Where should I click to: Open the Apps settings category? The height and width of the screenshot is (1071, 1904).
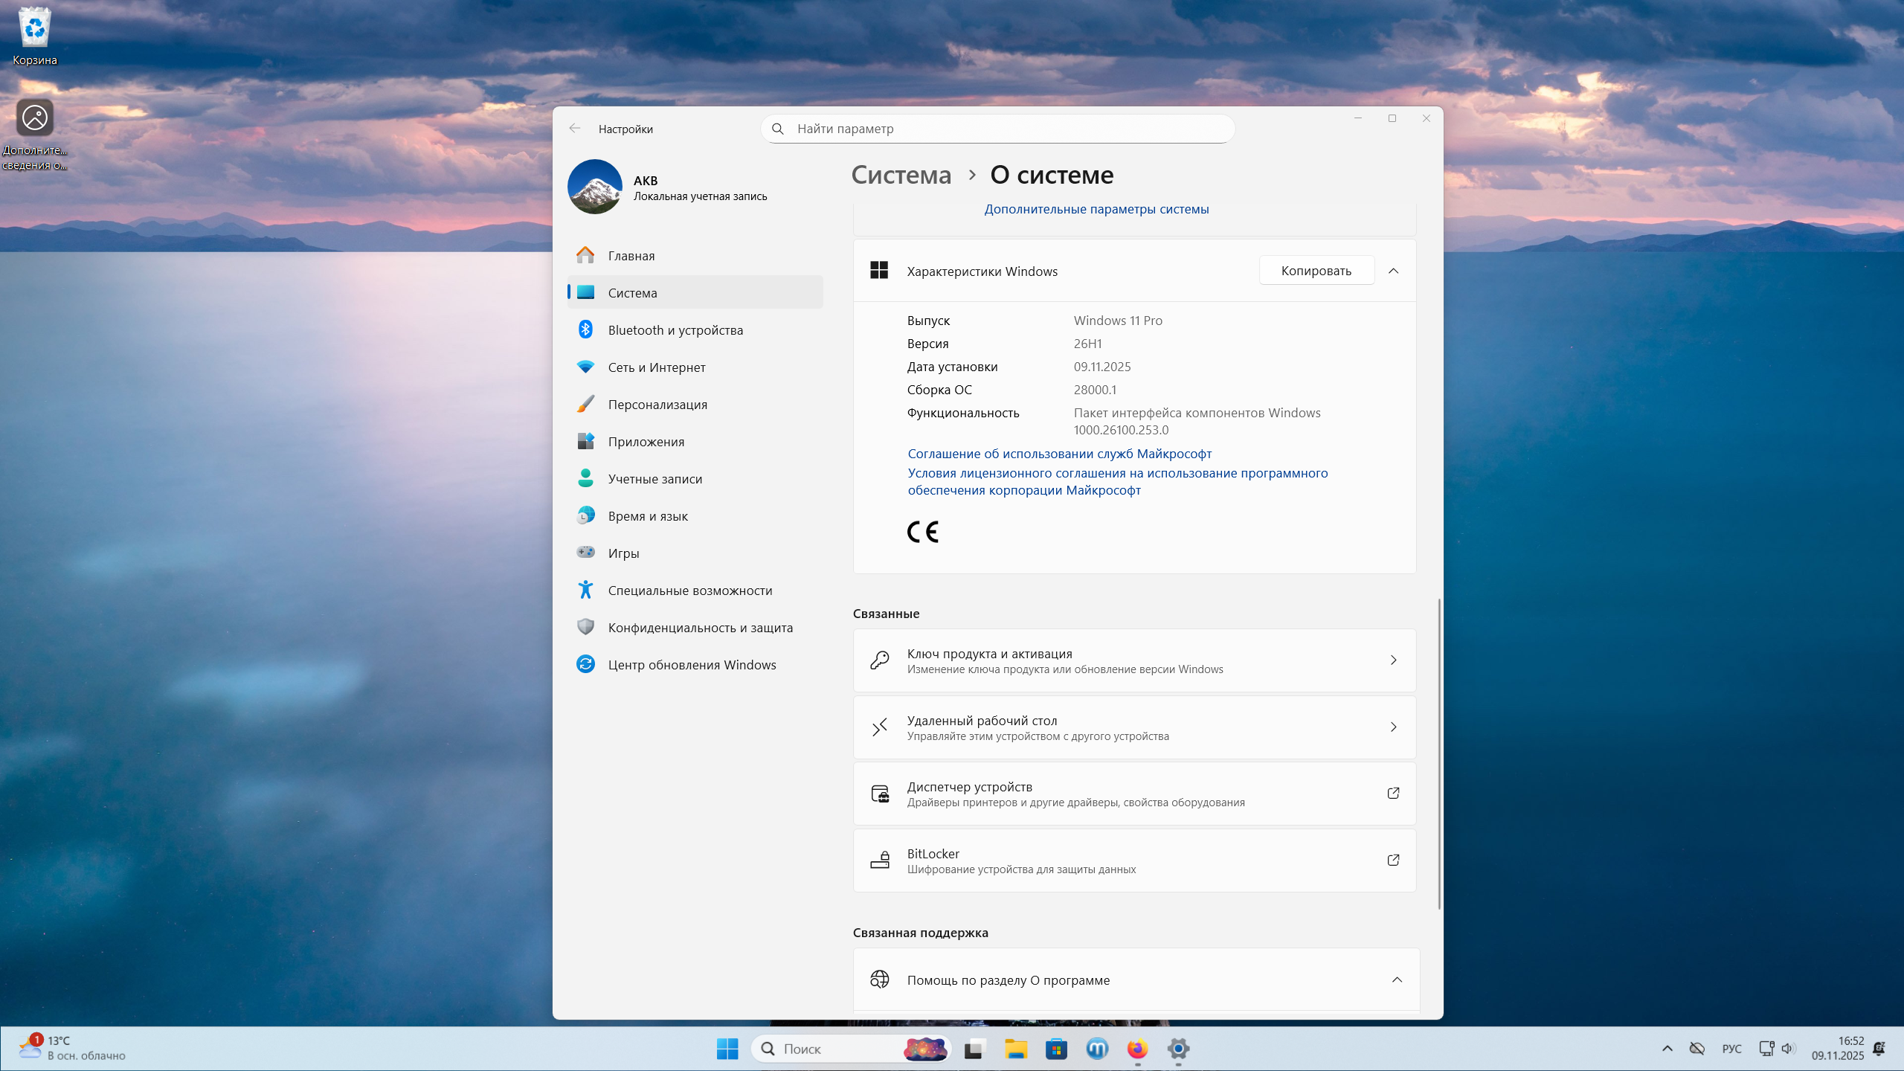coord(646,441)
